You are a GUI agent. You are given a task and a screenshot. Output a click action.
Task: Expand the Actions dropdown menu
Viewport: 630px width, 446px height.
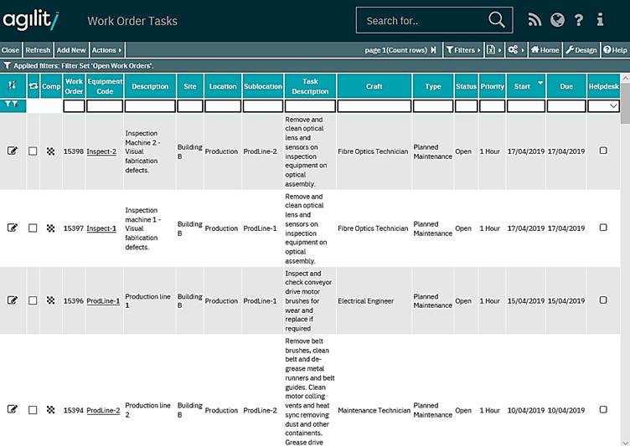tap(106, 50)
